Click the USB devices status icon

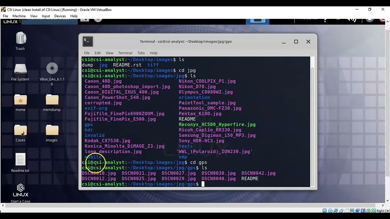[341, 211]
